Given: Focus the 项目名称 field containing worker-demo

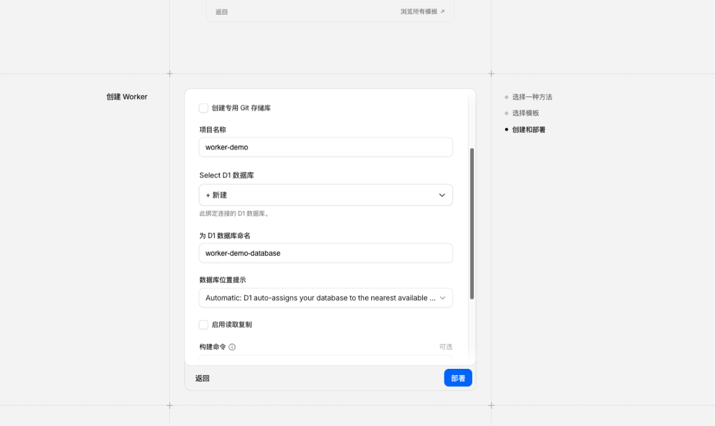Looking at the screenshot, I should tap(326, 147).
